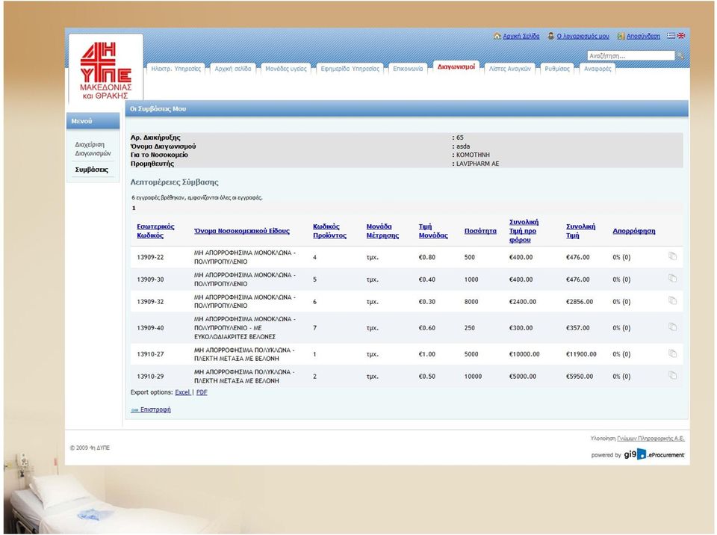Image resolution: width=717 pixels, height=535 pixels.
Task: Click the Επιστροφή return link
Action: (x=155, y=409)
